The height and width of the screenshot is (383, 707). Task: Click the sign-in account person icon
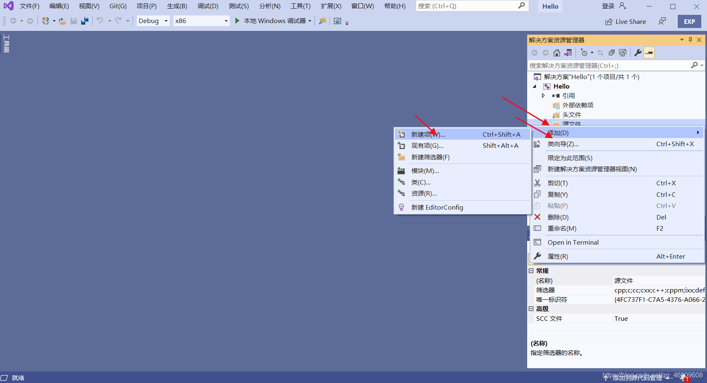(623, 6)
